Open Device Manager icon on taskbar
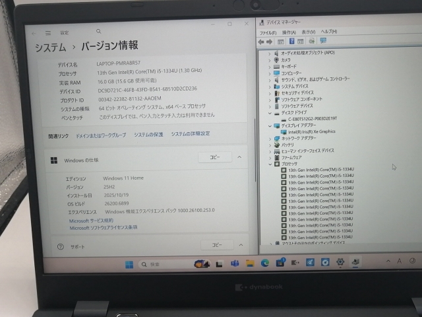Screen dimensions: 422x317 tap(355, 262)
